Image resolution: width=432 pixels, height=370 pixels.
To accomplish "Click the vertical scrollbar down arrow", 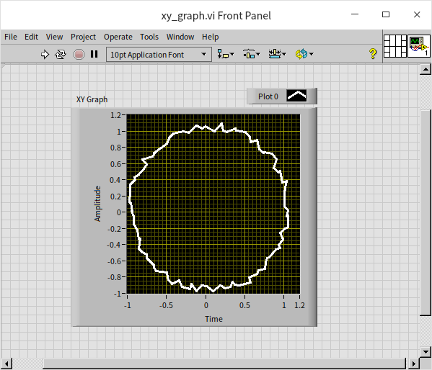I will (x=426, y=351).
